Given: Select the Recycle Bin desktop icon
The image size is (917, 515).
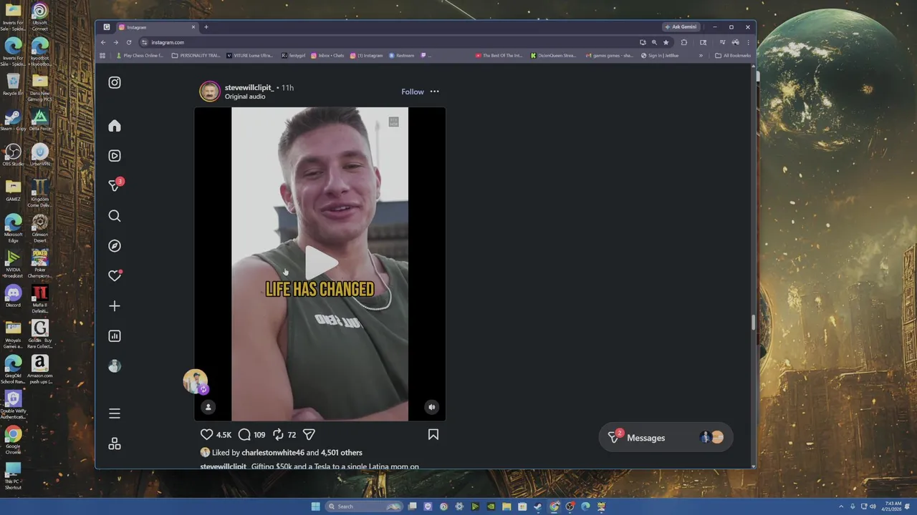Looking at the screenshot, I should coord(13,84).
